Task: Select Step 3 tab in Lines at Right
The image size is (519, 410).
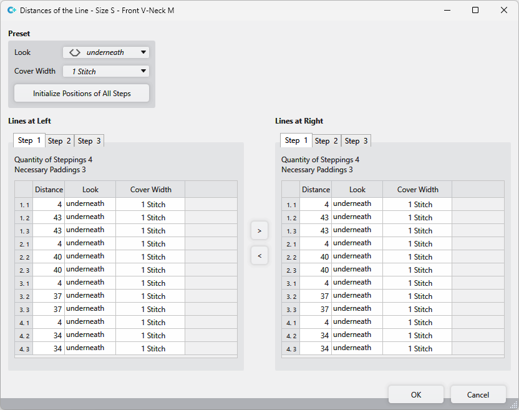Action: click(357, 141)
